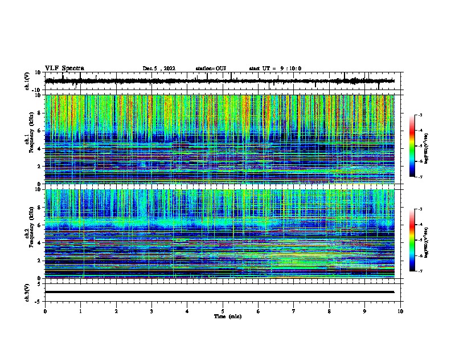Click the ch.2 spectrogram color scale bar
This screenshot has height=349, width=451.
click(x=412, y=240)
